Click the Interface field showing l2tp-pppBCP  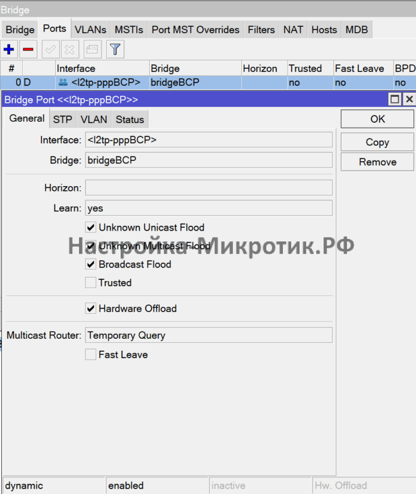pyautogui.click(x=209, y=140)
